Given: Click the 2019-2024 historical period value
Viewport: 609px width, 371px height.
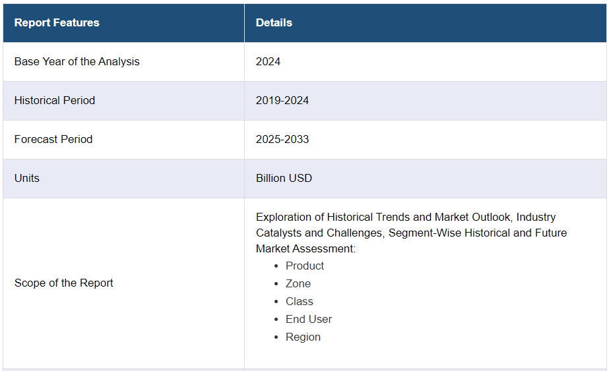Looking at the screenshot, I should click(282, 100).
